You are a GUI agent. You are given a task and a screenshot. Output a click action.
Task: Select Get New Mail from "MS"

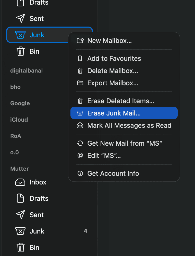coord(124,143)
